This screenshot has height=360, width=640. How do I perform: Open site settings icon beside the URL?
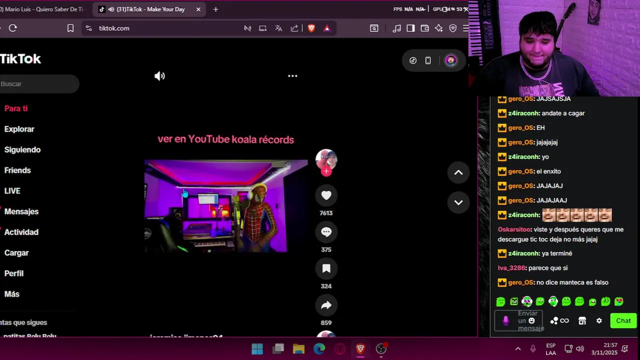click(88, 28)
